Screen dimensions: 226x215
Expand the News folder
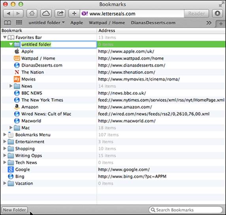pyautogui.click(x=11, y=86)
